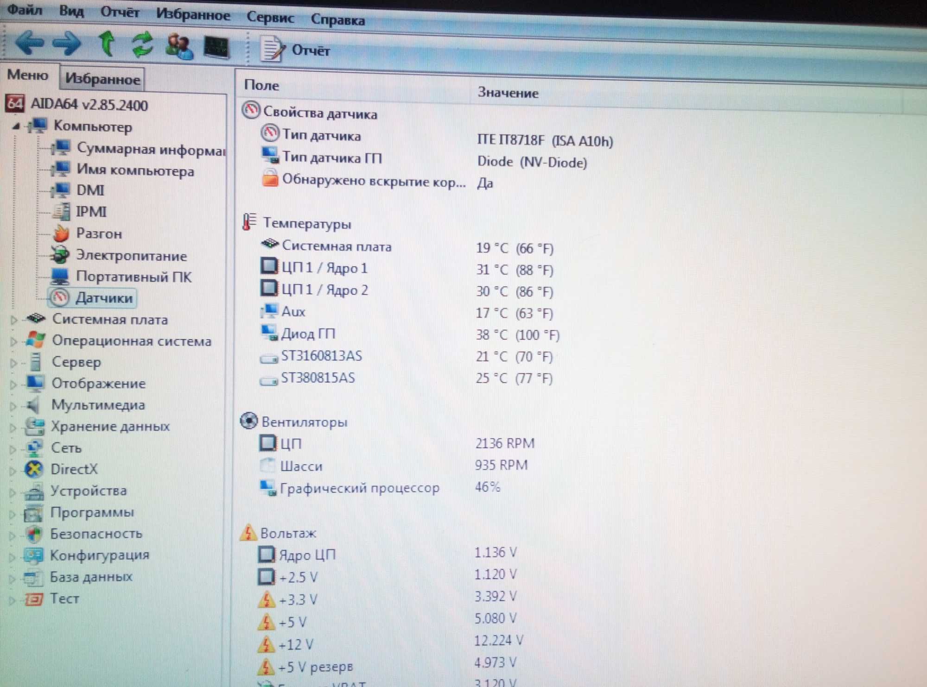Select the Ядро ЦП voltage row
The image size is (927, 687).
(388, 553)
